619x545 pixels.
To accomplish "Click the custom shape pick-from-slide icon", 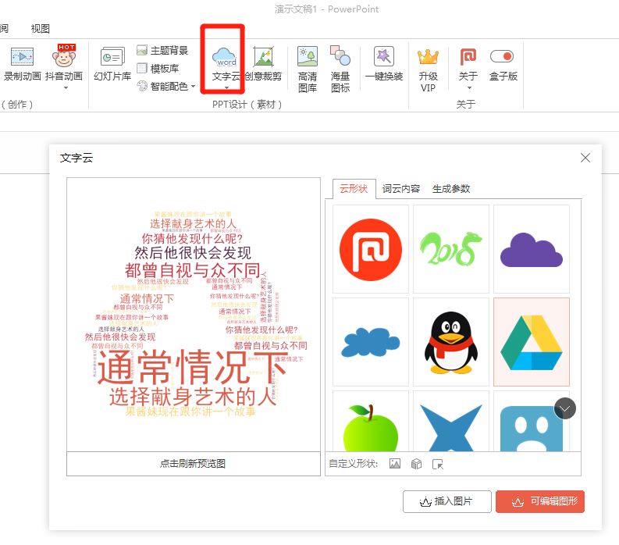I will [438, 464].
